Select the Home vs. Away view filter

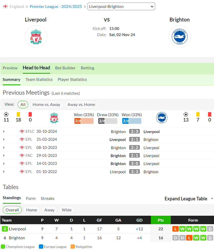point(46,105)
